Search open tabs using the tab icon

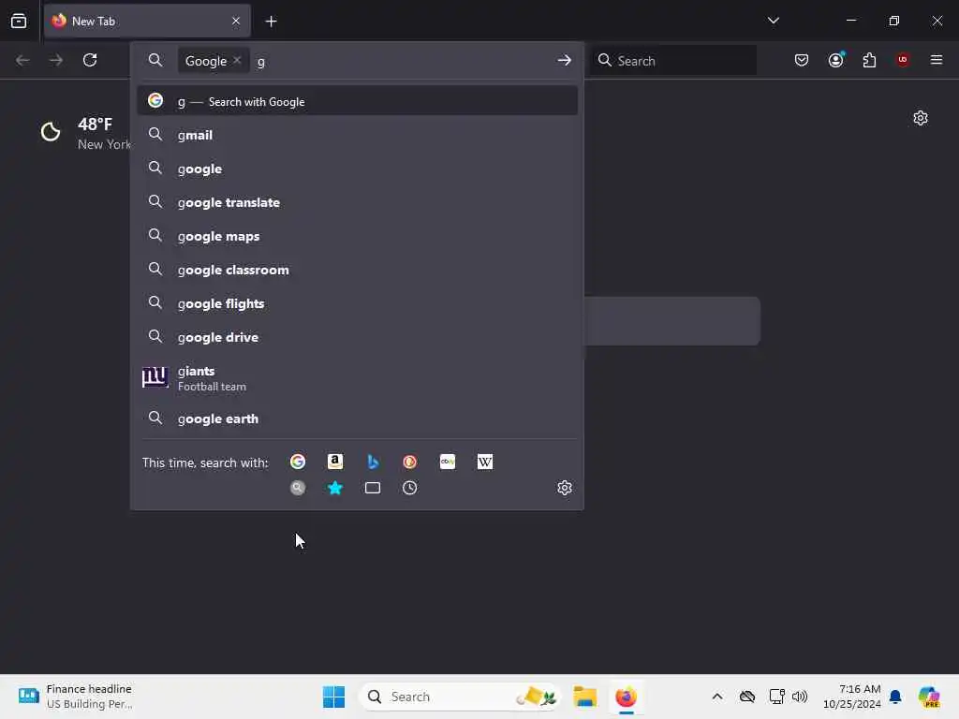(x=373, y=488)
